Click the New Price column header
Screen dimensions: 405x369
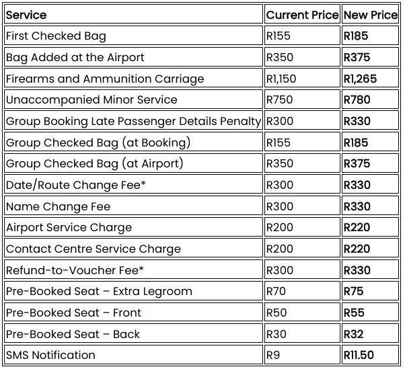pos(370,14)
